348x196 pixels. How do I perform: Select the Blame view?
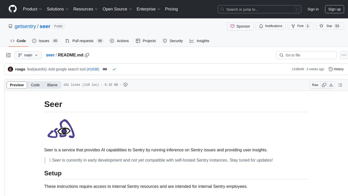52,85
